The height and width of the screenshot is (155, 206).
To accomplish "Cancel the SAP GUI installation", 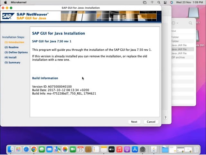I will 151,122.
